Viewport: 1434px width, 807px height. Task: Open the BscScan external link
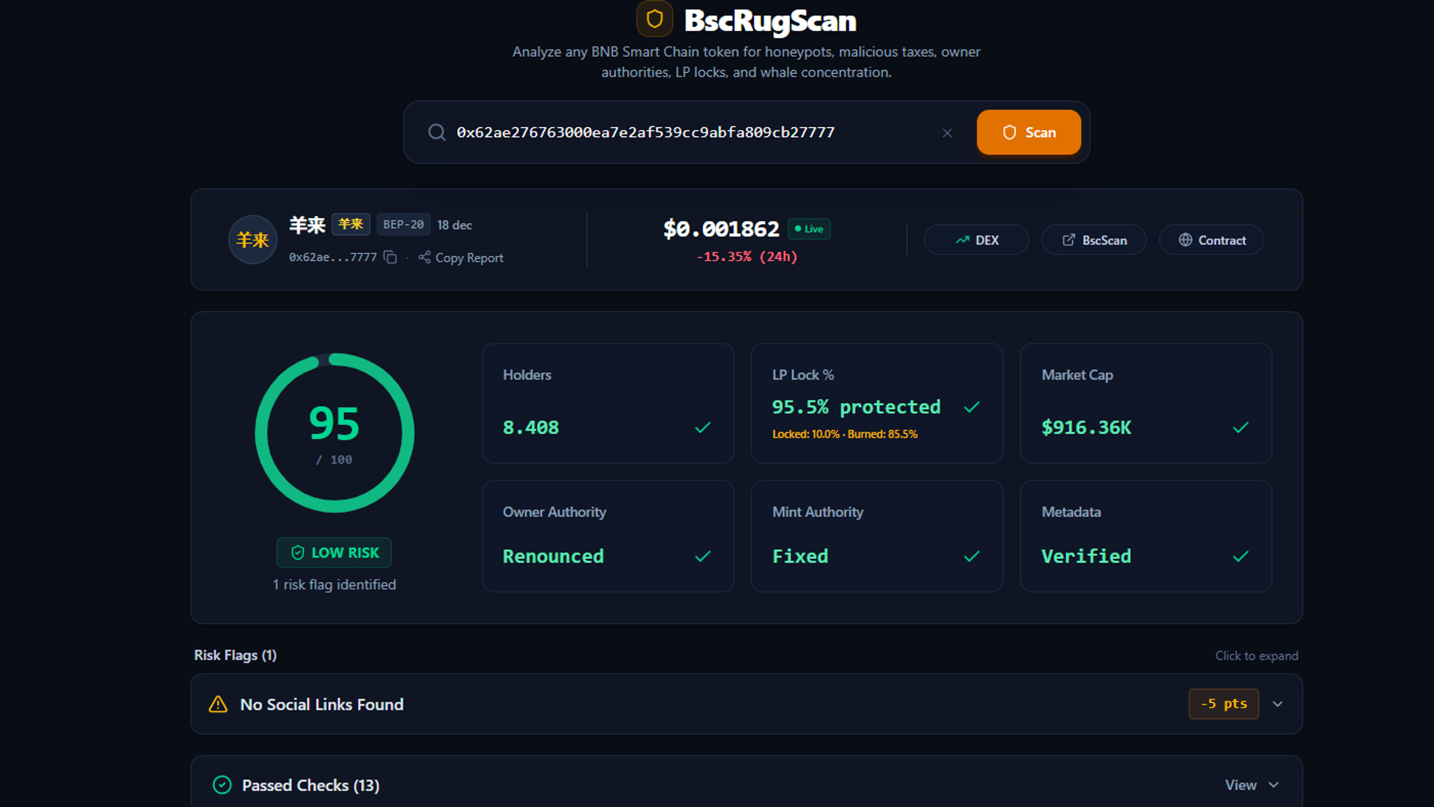coord(1094,240)
